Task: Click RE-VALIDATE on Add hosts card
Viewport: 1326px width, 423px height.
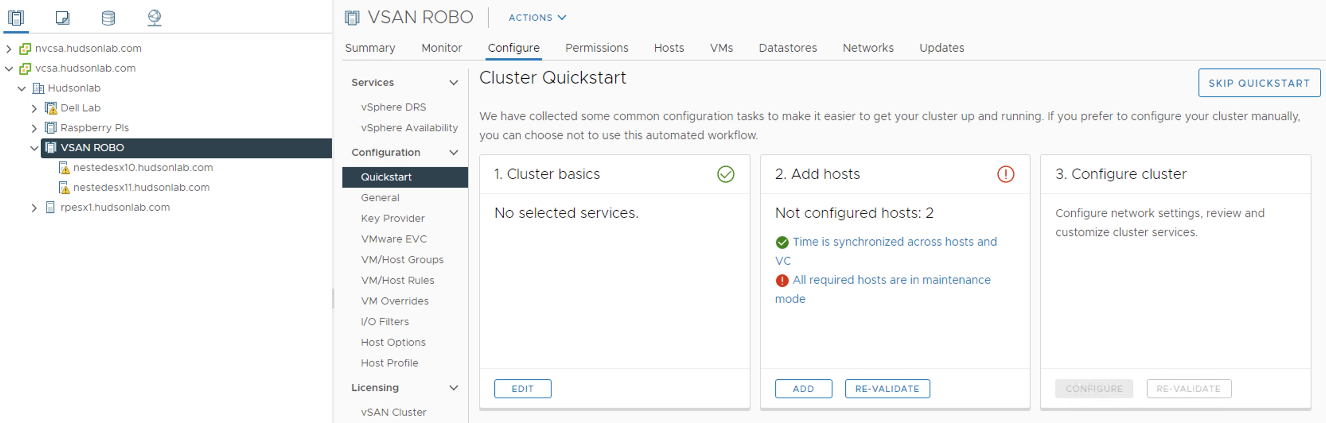Action: (887, 388)
